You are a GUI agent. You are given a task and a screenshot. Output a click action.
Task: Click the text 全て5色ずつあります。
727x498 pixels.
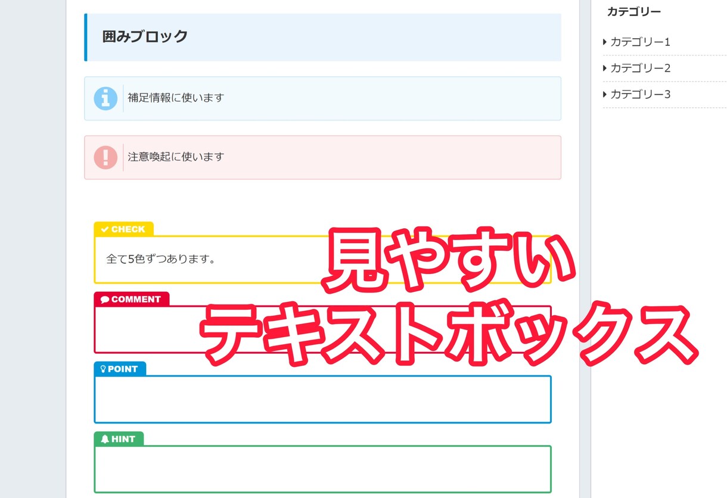[x=161, y=259]
